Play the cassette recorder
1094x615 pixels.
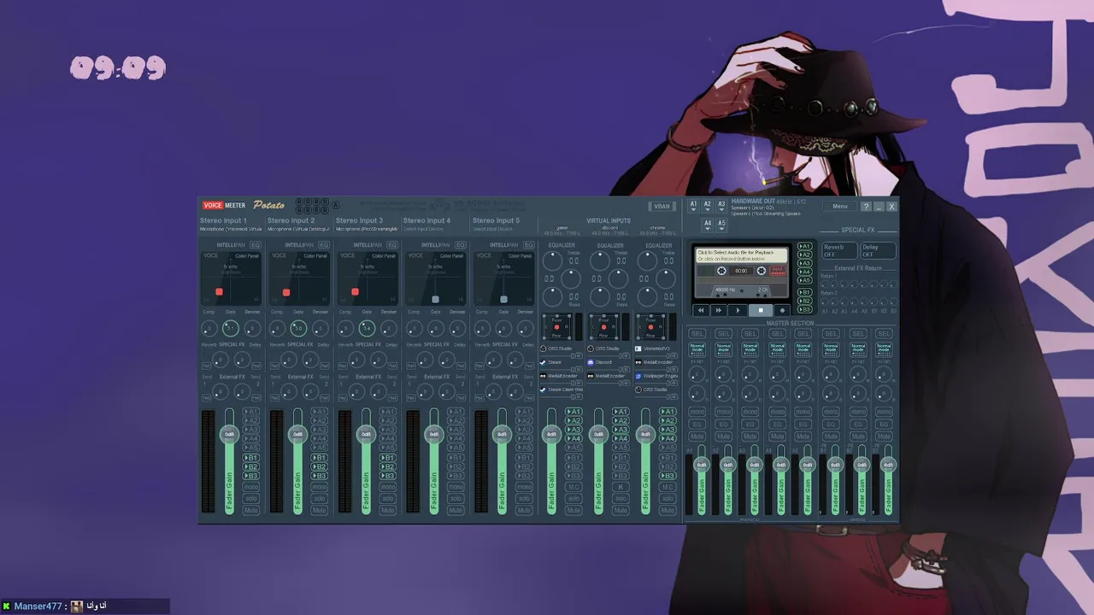click(x=738, y=310)
